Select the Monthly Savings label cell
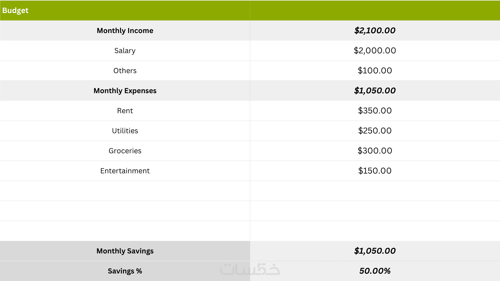Viewport: 500px width, 281px height. click(x=125, y=251)
